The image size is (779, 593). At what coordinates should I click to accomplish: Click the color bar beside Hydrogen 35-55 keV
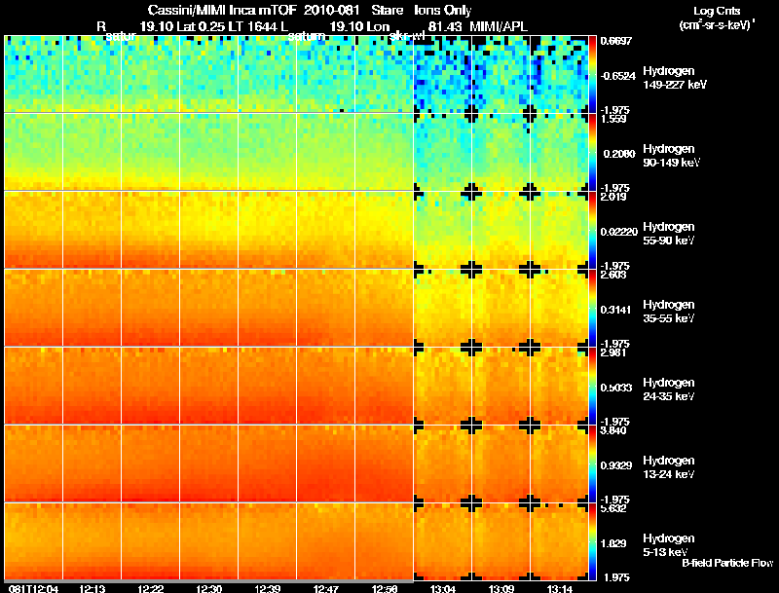pos(592,308)
